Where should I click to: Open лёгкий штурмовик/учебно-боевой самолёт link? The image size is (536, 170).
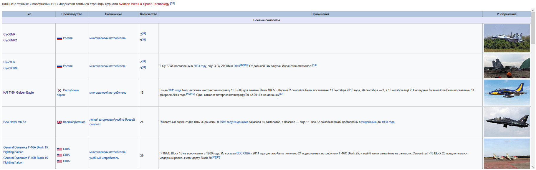tap(112, 122)
